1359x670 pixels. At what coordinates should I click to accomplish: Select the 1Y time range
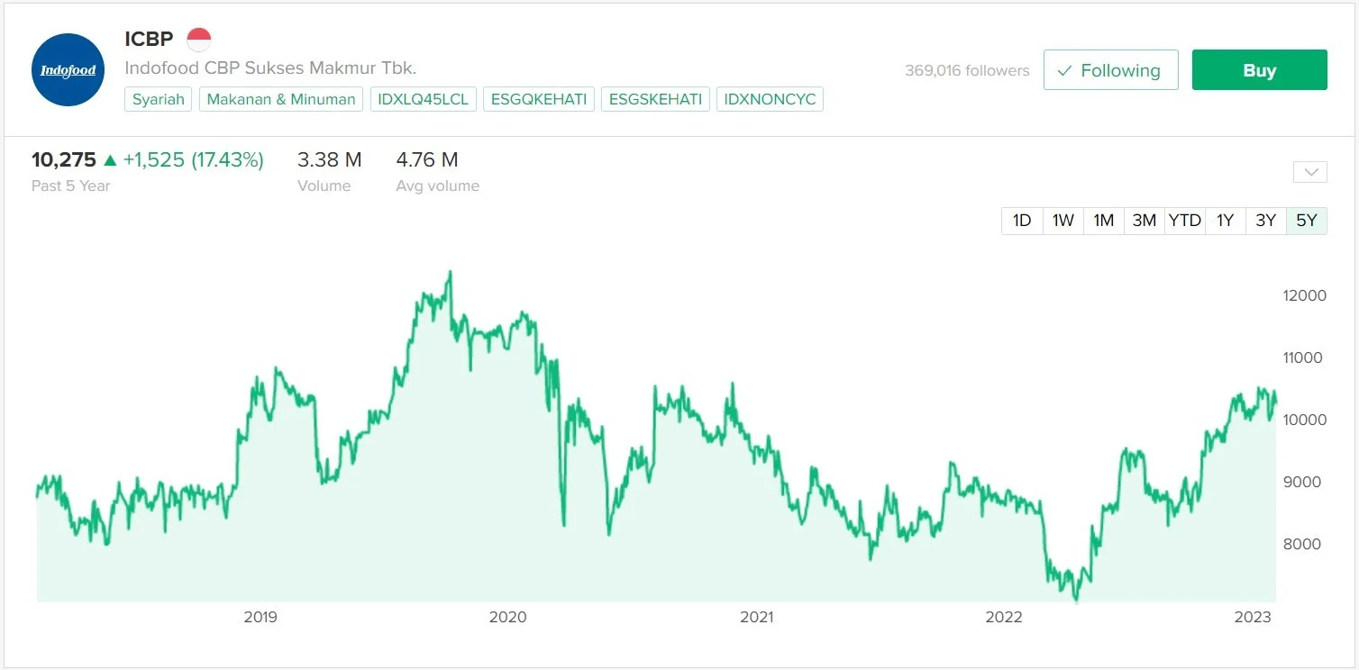(x=1225, y=220)
